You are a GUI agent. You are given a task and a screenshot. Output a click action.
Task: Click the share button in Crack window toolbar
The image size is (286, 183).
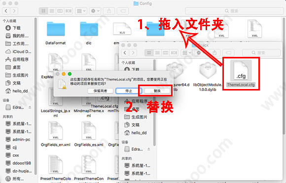click(x=214, y=53)
